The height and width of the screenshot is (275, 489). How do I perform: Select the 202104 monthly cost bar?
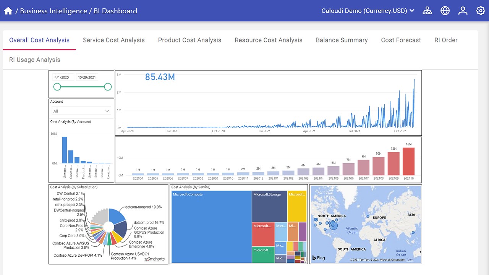(x=318, y=171)
